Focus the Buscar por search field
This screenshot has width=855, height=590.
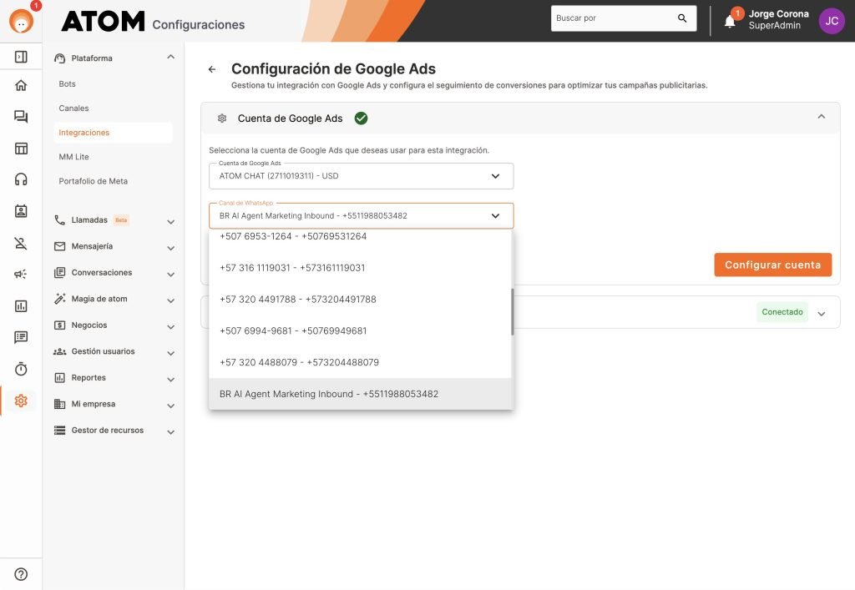pyautogui.click(x=624, y=18)
